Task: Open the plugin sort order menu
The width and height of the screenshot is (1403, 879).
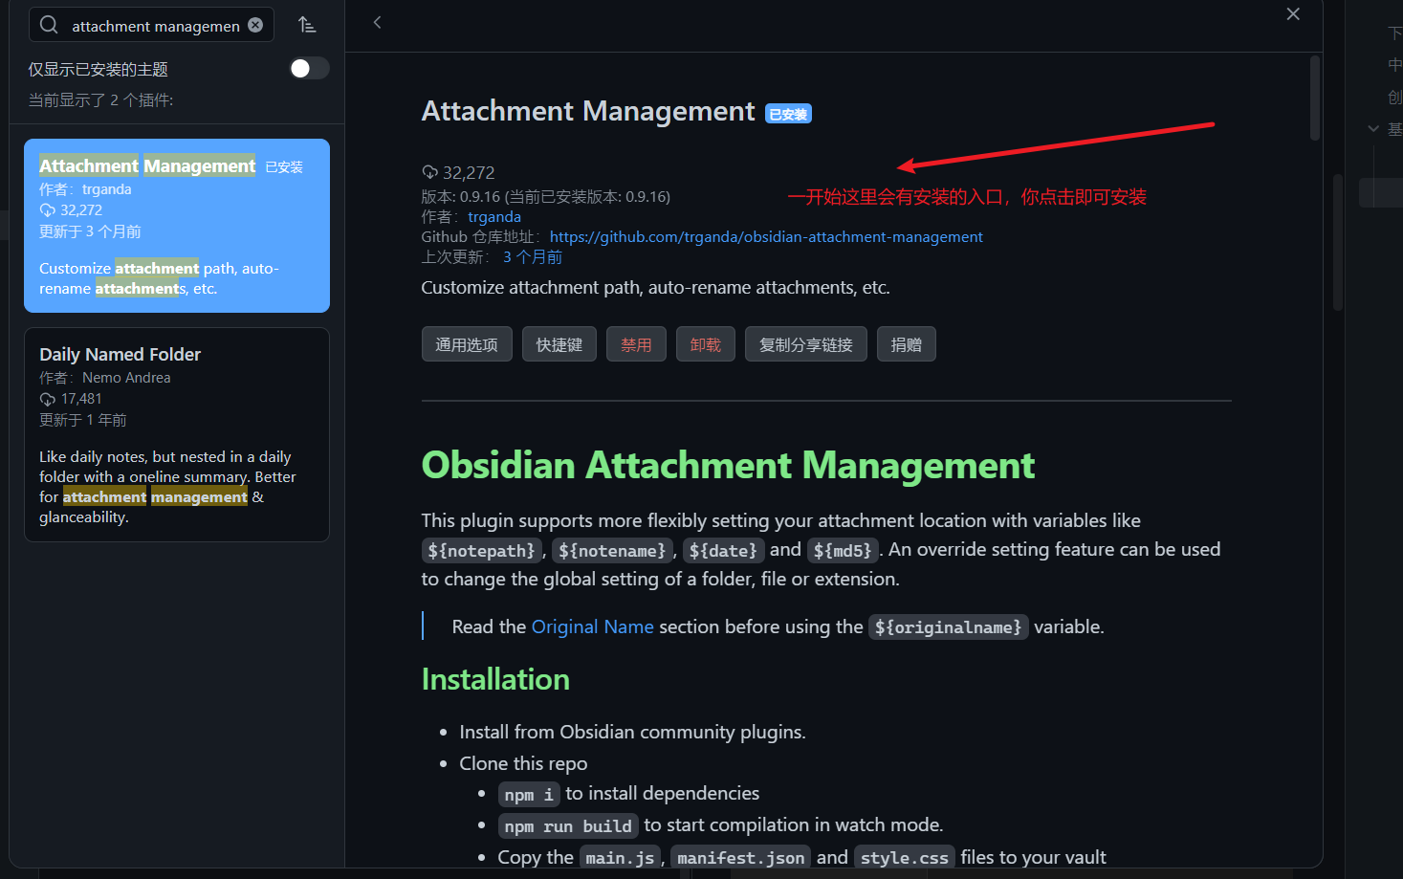Action: (x=306, y=25)
